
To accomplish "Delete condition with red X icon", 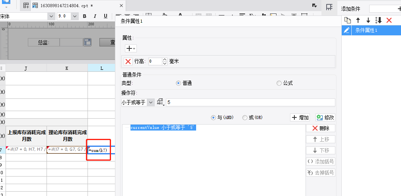I will pyautogui.click(x=389, y=20).
